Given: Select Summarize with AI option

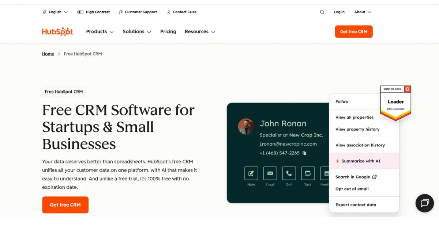Looking at the screenshot, I should (x=364, y=161).
